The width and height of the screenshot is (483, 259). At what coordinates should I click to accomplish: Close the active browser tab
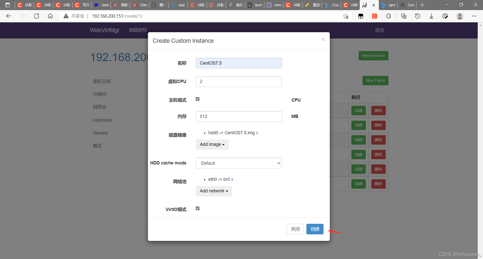374,5
